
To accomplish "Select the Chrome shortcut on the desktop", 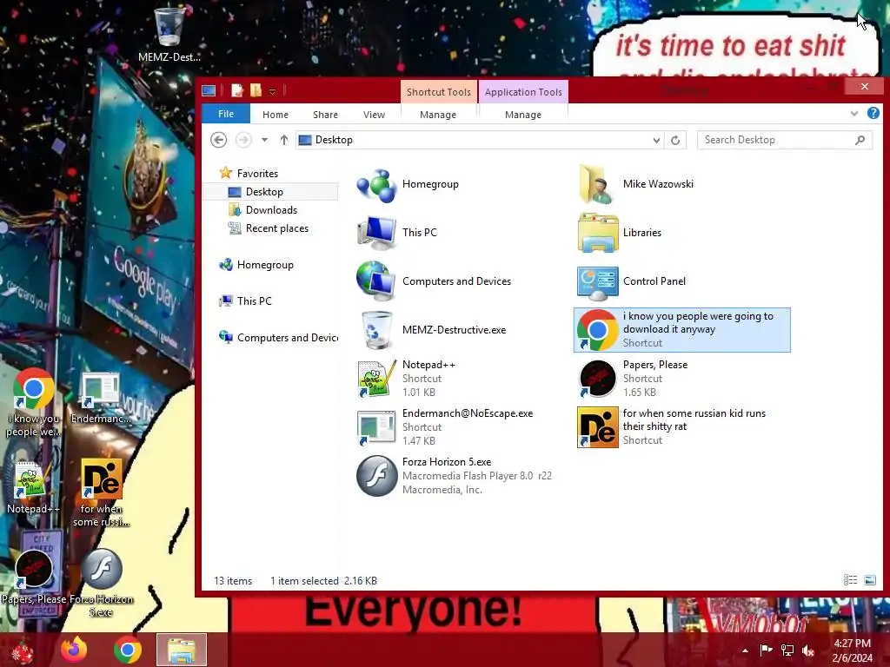I will [x=34, y=388].
